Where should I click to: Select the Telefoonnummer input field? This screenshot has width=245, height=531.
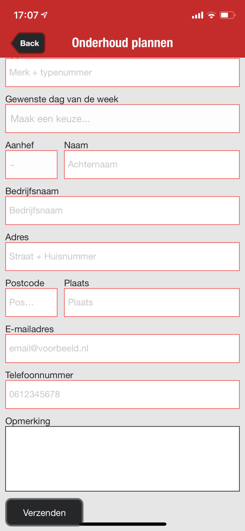point(122,394)
